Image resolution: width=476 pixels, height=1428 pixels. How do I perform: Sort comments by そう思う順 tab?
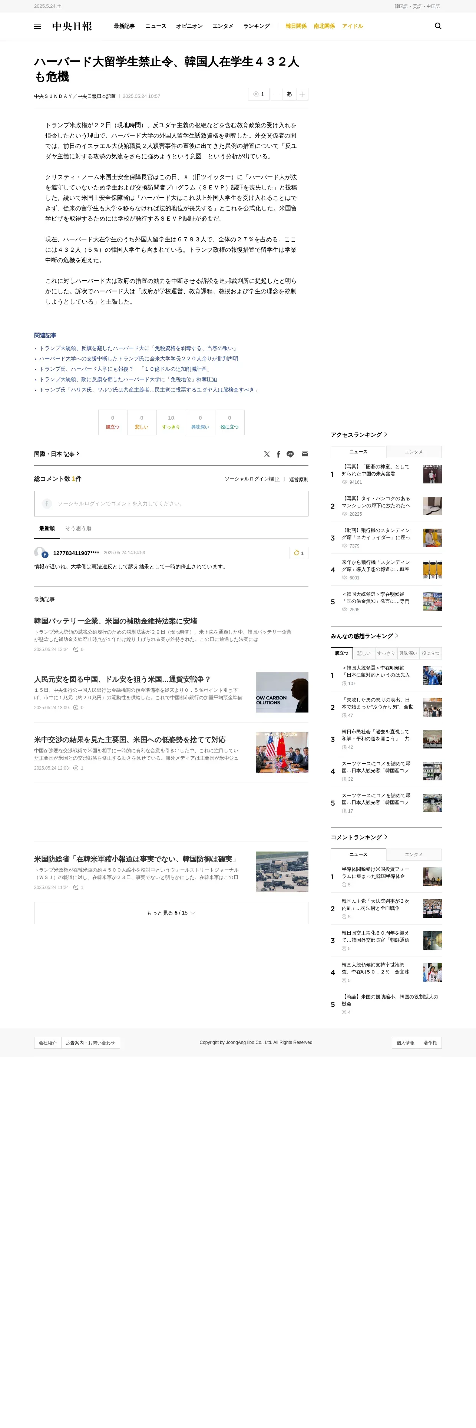(78, 528)
